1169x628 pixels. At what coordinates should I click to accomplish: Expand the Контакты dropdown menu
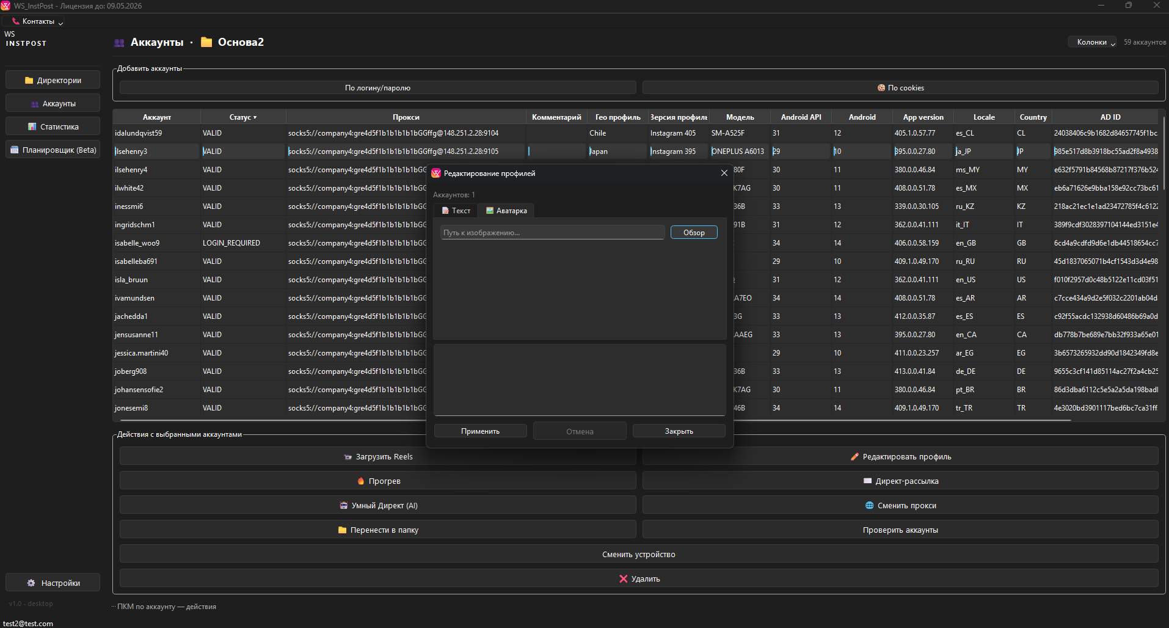[38, 21]
